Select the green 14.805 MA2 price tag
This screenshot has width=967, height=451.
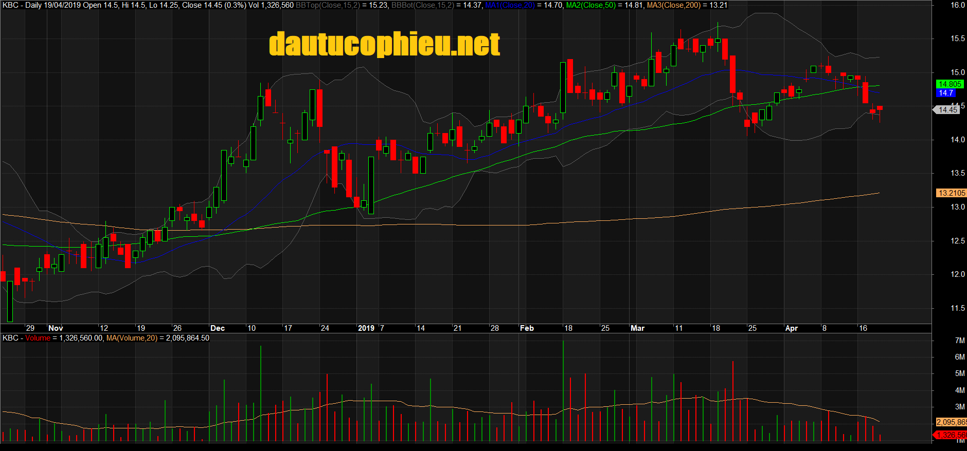point(949,84)
